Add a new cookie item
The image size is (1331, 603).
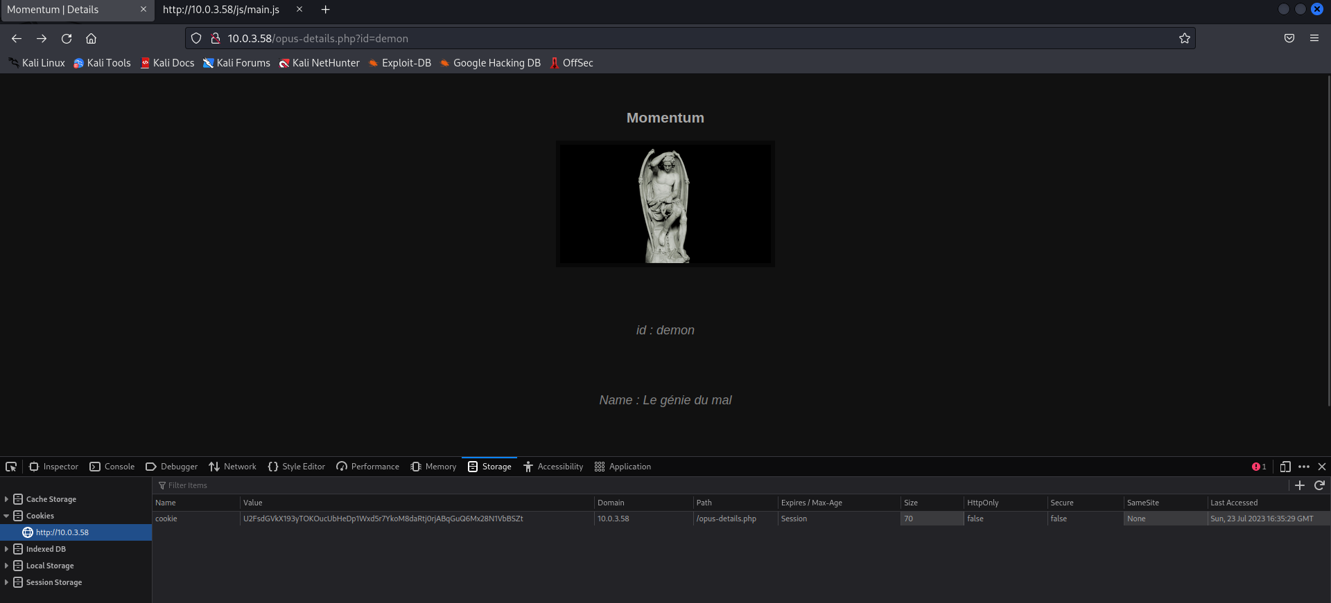[x=1300, y=485]
